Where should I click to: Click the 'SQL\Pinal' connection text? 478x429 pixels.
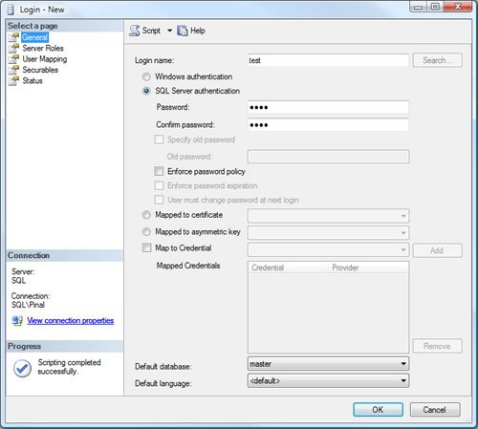tap(28, 305)
